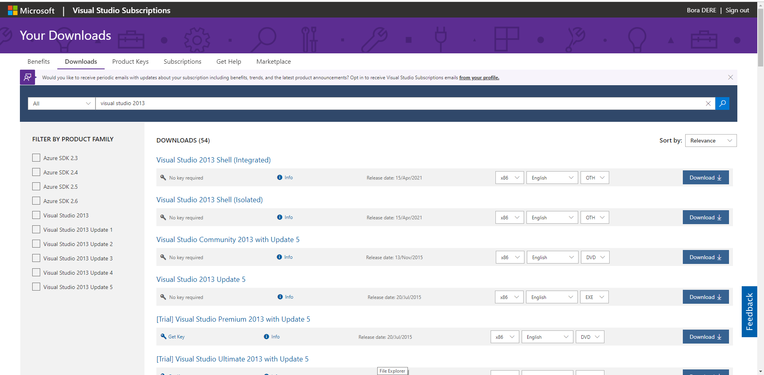Switch to the Subscriptions tab

183,62
